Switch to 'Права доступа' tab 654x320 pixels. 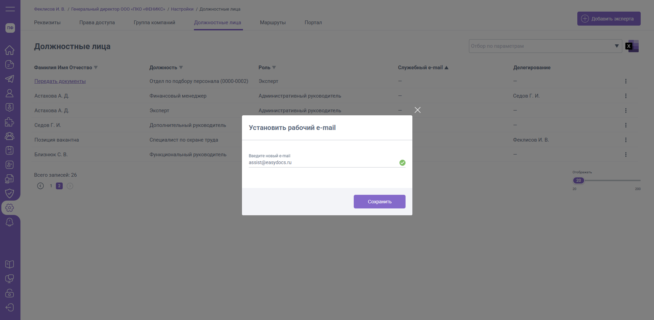(97, 23)
